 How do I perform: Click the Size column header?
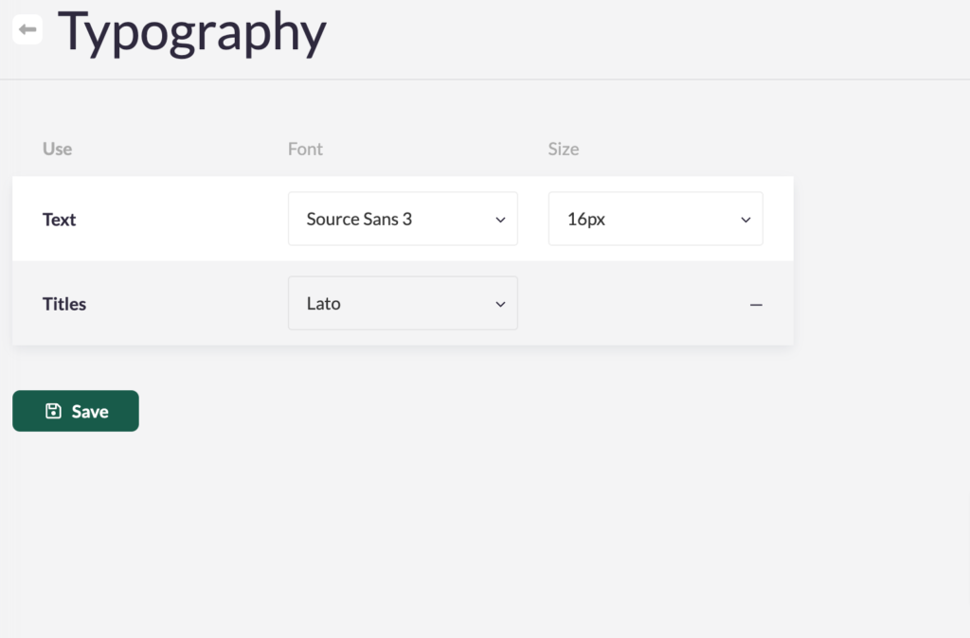tap(563, 149)
